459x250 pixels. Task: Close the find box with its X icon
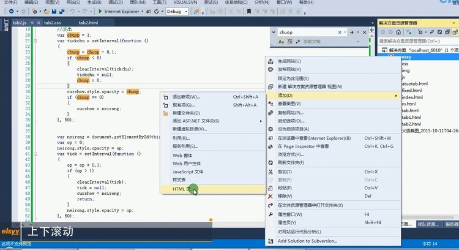pyautogui.click(x=366, y=31)
